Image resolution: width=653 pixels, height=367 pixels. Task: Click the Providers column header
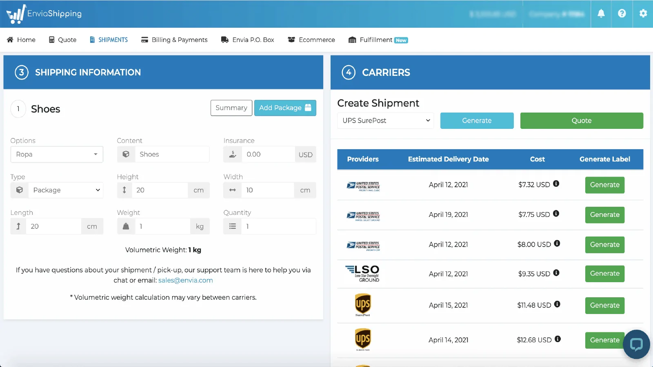pos(363,159)
